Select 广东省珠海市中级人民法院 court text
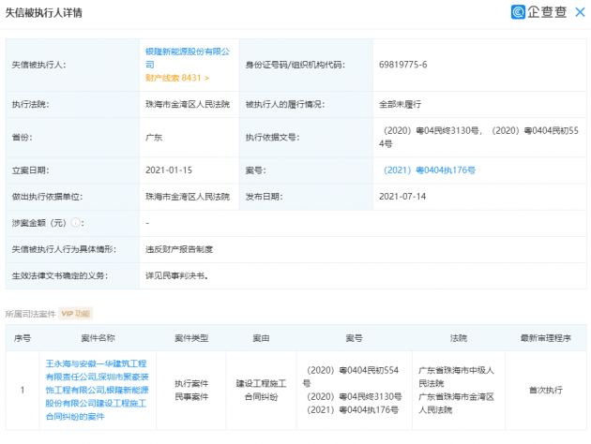591x444 pixels. click(456, 377)
